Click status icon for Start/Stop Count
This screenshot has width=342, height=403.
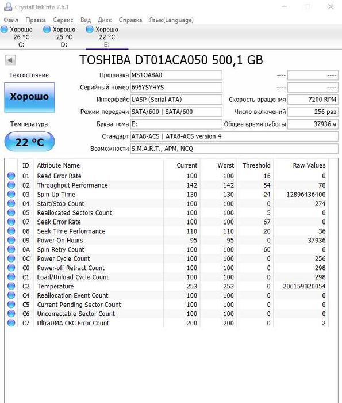(x=11, y=203)
